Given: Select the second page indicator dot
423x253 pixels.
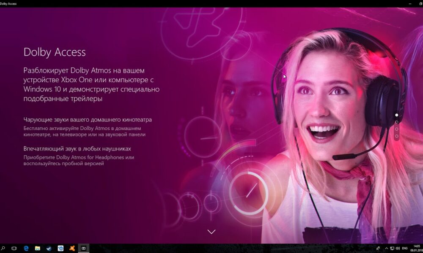Looking at the screenshot, I should [397, 122].
